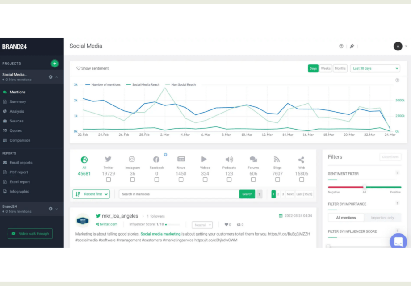Click the sentiment filter slider handle
The image size is (411, 286).
(x=365, y=187)
